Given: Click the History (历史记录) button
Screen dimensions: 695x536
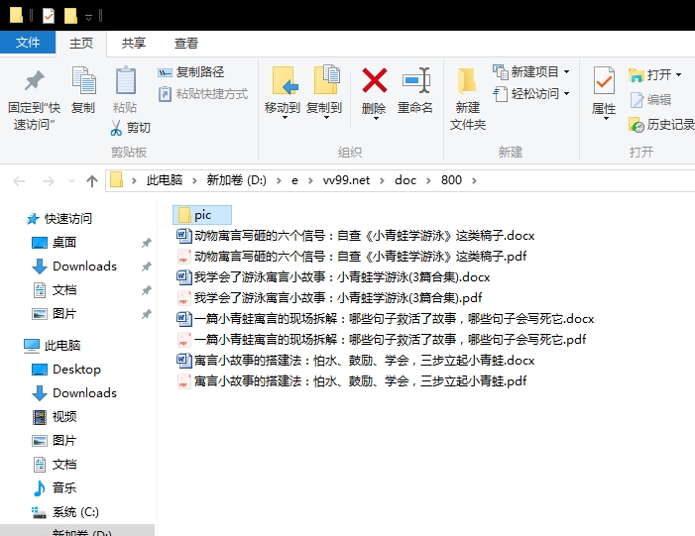Looking at the screenshot, I should (x=661, y=125).
